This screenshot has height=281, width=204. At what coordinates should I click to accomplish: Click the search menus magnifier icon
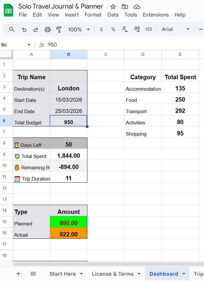coord(12,29)
